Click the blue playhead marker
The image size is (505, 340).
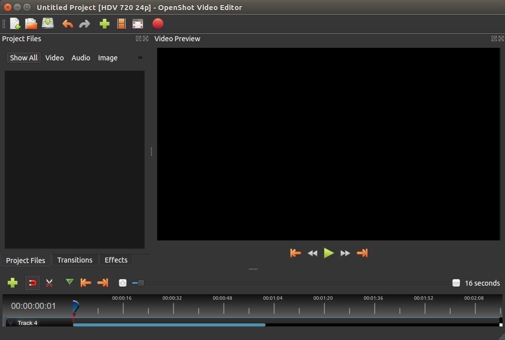75,306
